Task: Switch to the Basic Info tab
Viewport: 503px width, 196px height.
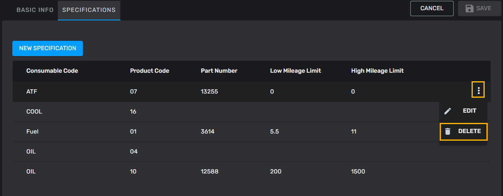Action: 35,10
